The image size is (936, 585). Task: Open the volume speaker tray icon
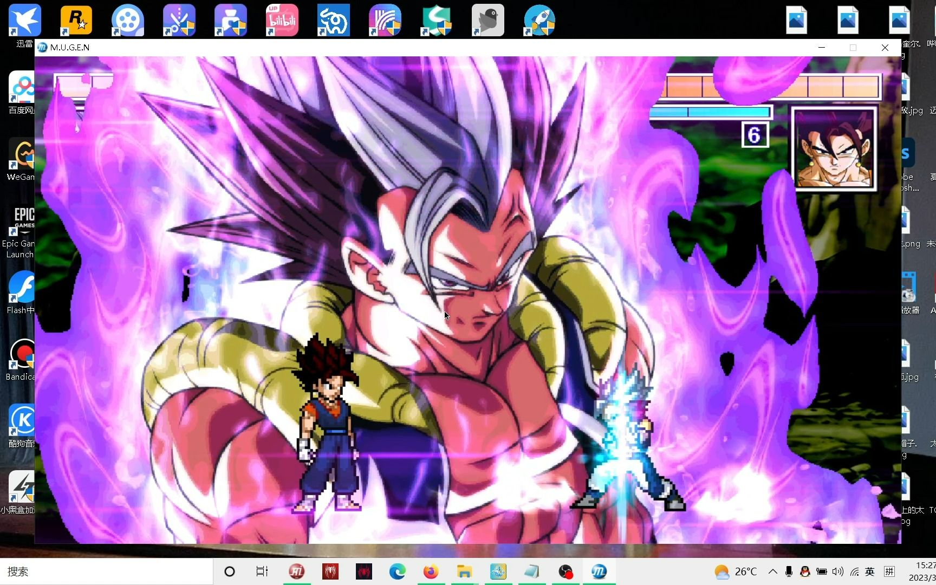click(838, 571)
